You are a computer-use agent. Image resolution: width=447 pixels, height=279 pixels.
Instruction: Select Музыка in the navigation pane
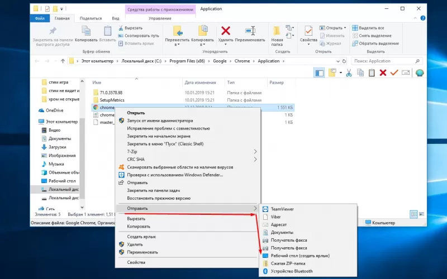pyautogui.click(x=56, y=164)
